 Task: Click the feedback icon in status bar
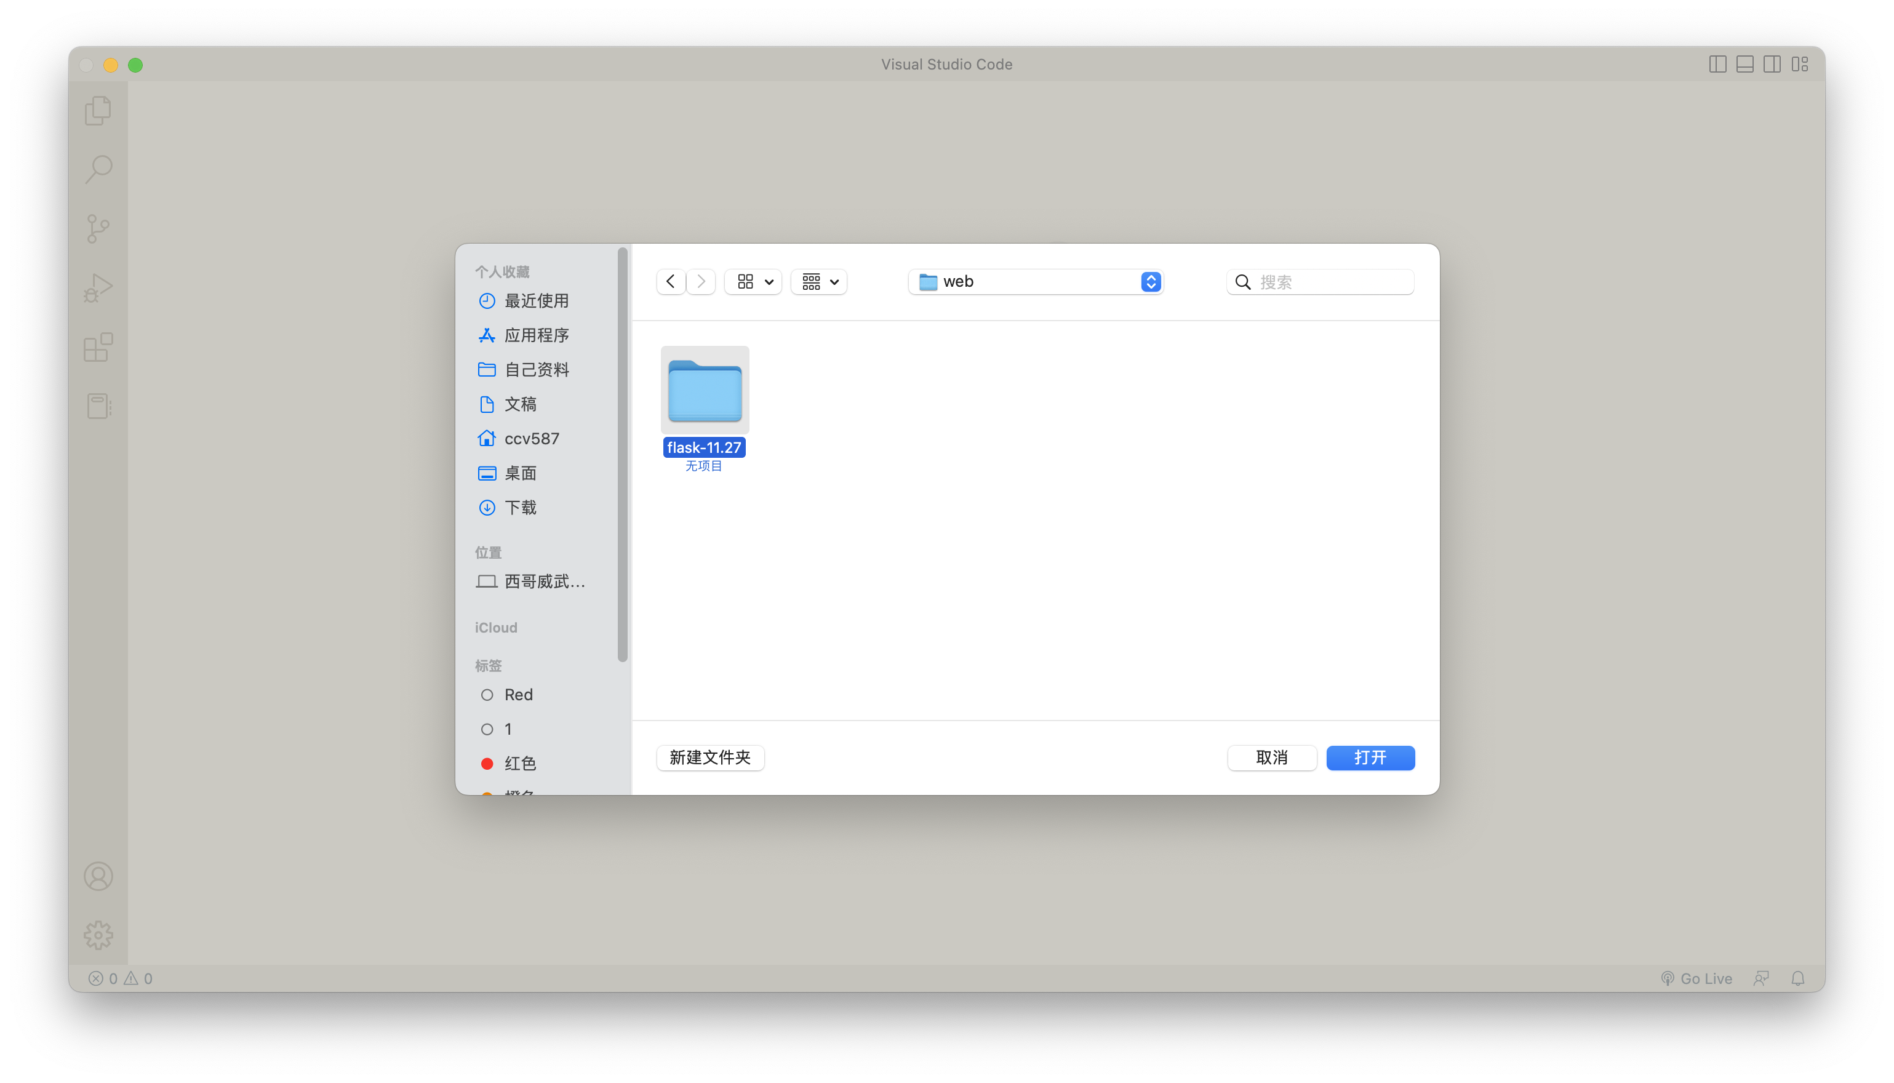(x=1761, y=978)
